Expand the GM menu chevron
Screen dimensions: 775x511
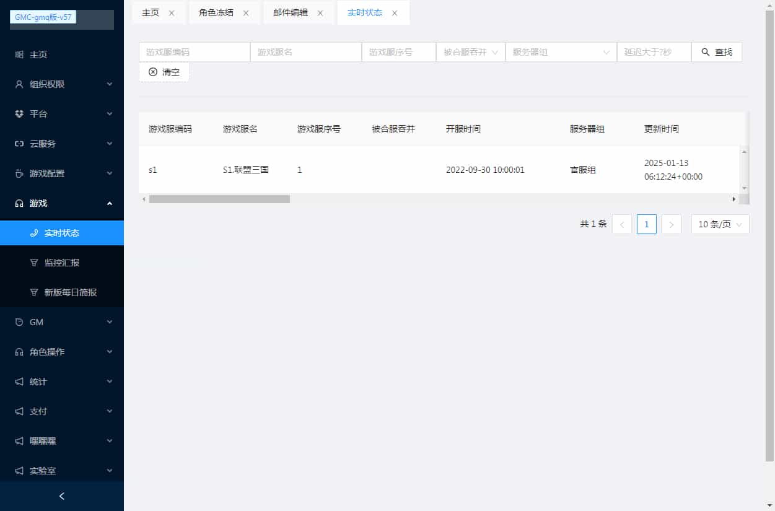coord(110,322)
